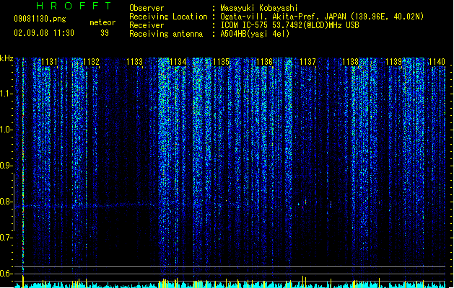Click the 1.1 kHz axis label
This screenshot has width=454, height=288.
6,94
